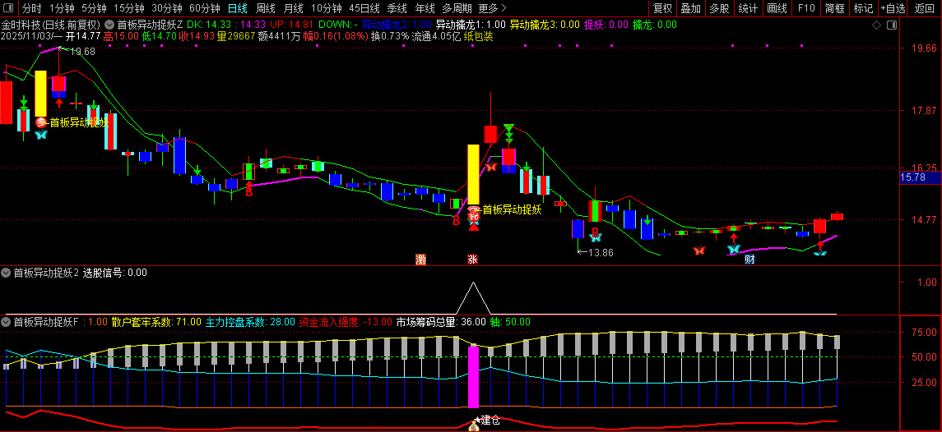Click the 涨 event marker on the chart bottom
Image resolution: width=942 pixels, height=432 pixels.
(x=473, y=260)
